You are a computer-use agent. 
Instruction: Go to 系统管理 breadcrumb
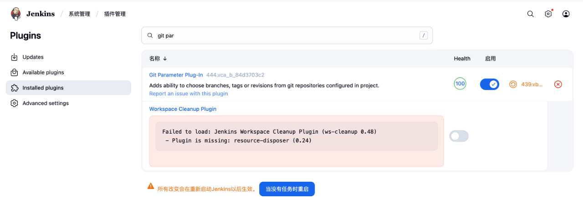click(79, 14)
